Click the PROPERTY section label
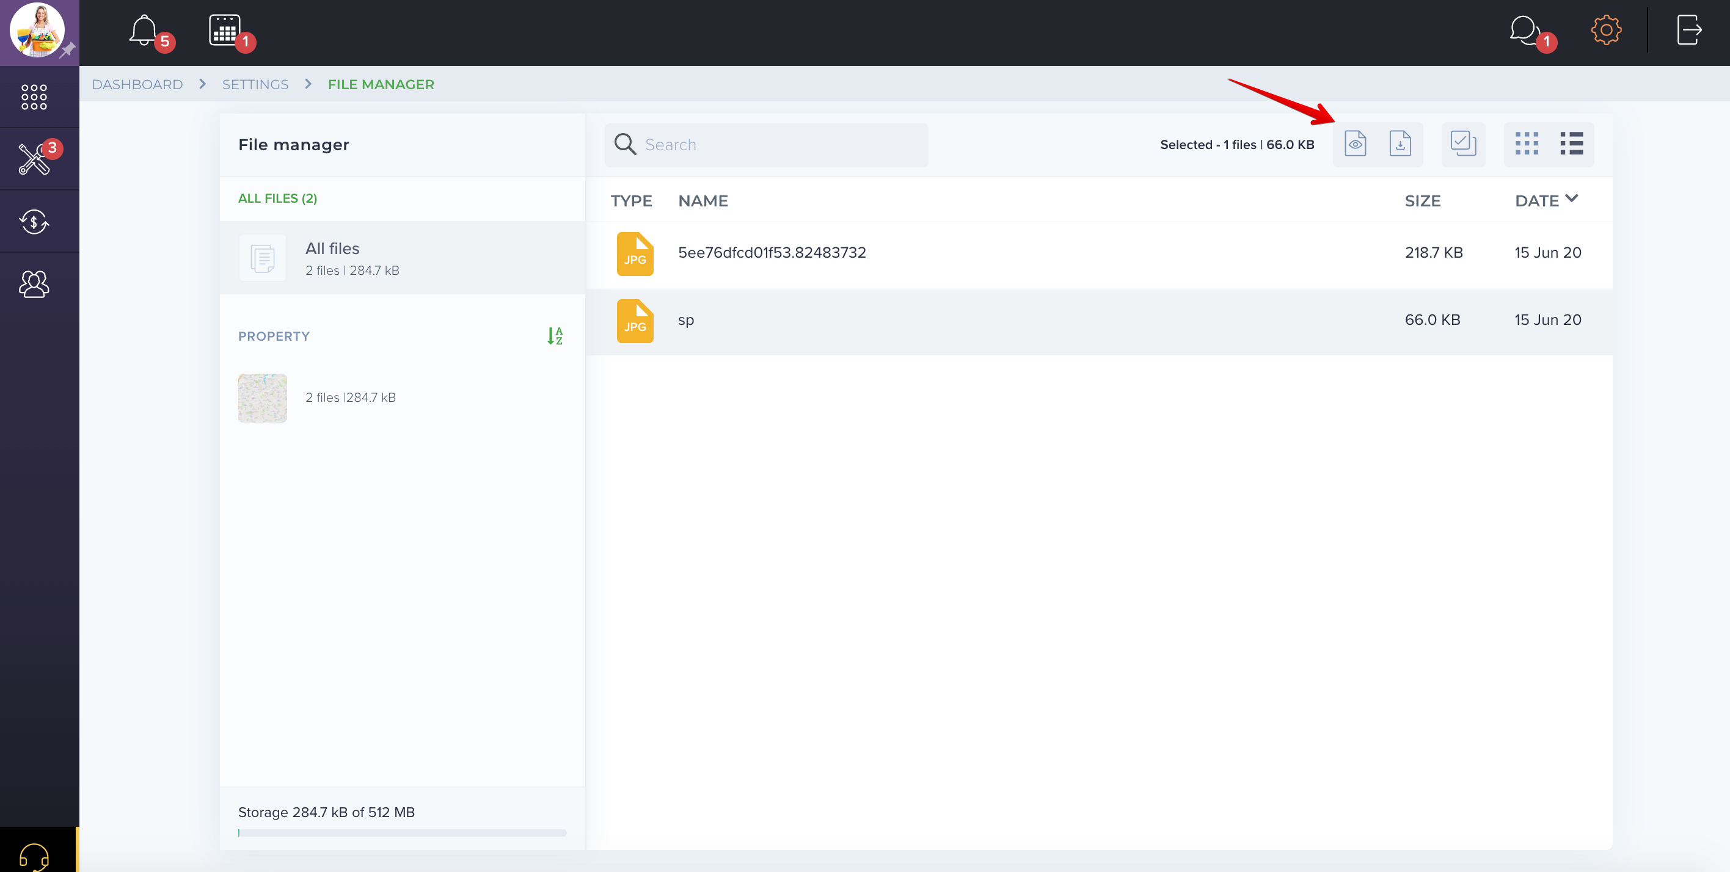The image size is (1730, 872). [274, 336]
